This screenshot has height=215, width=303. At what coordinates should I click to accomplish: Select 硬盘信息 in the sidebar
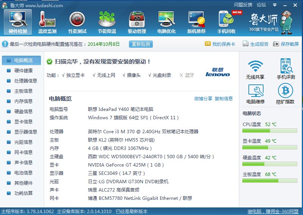(22, 111)
